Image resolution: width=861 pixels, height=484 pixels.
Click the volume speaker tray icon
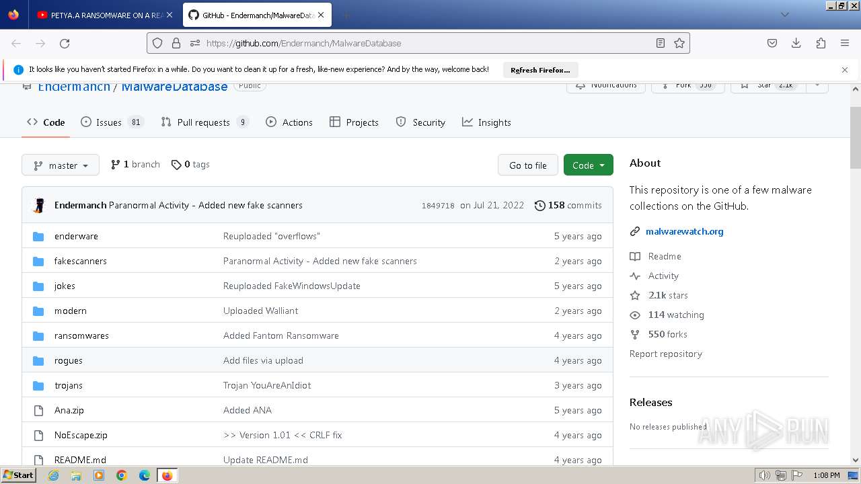pos(765,475)
